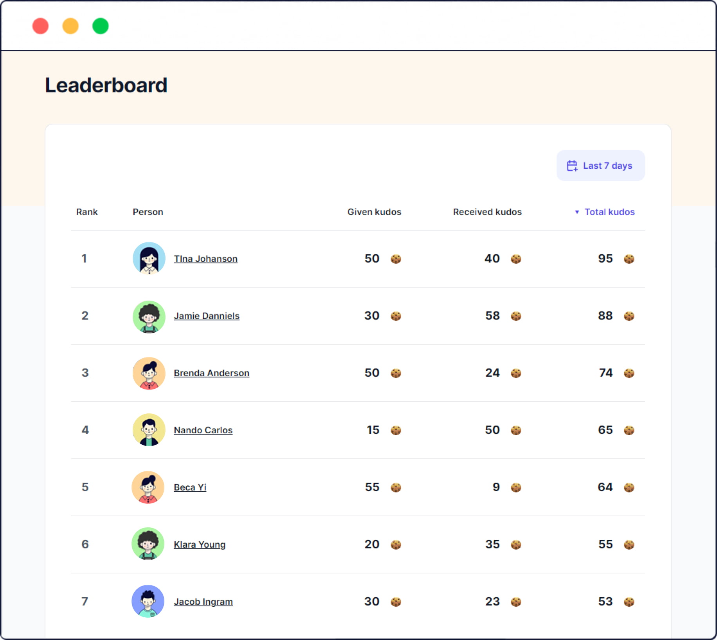Open Brenda Anderson's profile link
The height and width of the screenshot is (640, 717).
tap(211, 373)
